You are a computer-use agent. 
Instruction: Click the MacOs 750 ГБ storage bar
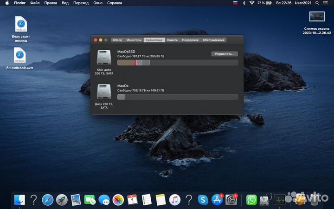point(178,97)
